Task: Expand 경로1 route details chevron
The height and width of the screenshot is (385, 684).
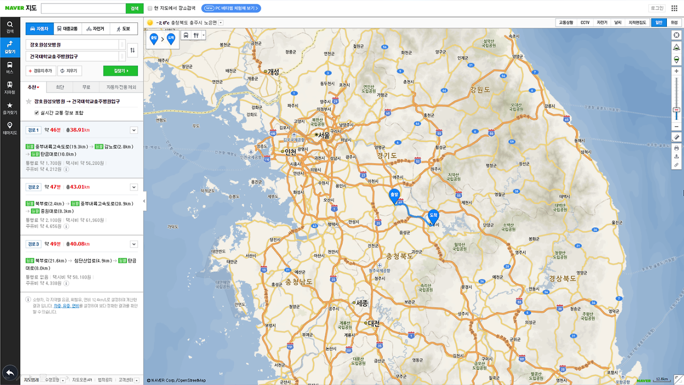Action: (x=134, y=130)
